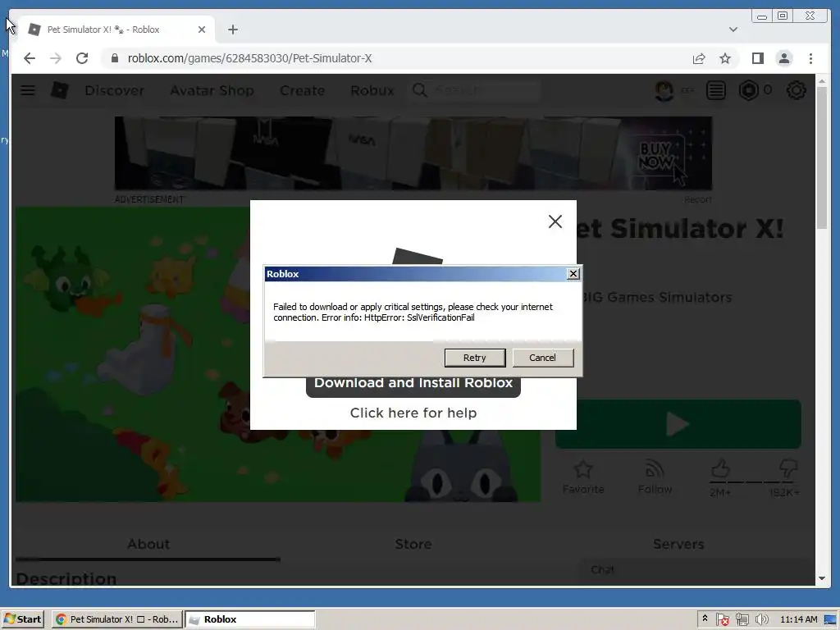Screen dimensions: 840x630
Task: Switch to the About tab
Action: tap(148, 544)
